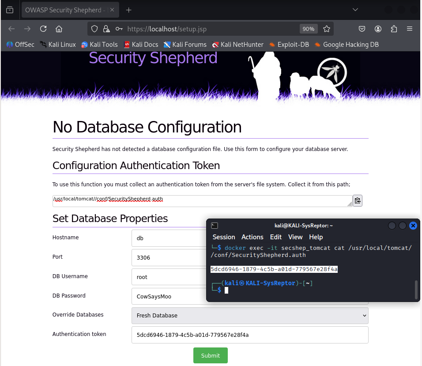The width and height of the screenshot is (422, 366).
Task: Click the Security Shepherd title logo
Action: point(153,57)
